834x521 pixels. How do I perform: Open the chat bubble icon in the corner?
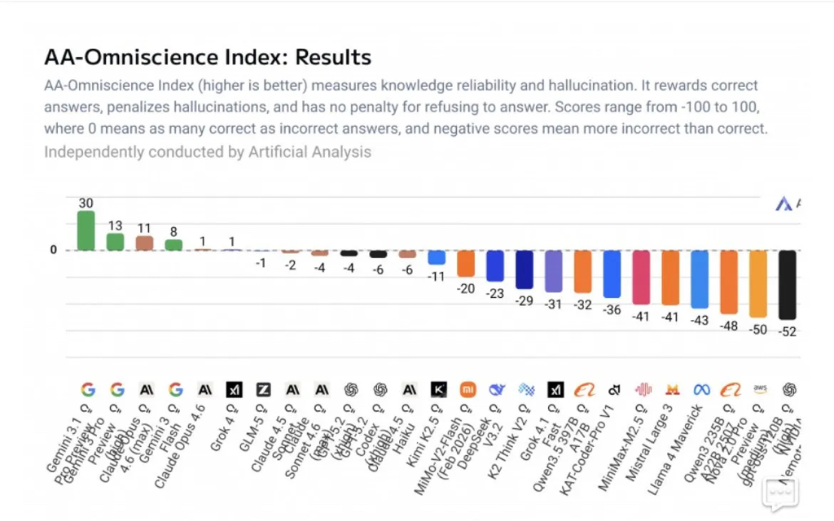point(779,493)
